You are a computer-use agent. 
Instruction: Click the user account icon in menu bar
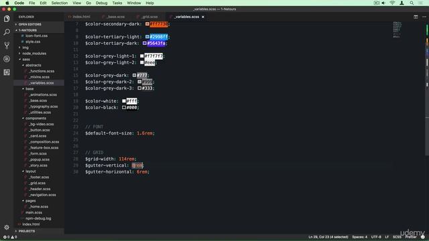point(402,3)
